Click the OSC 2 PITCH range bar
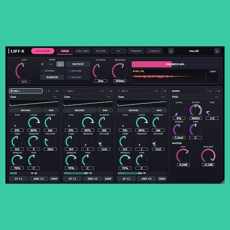The height and width of the screenshot is (230, 230). [88, 173]
